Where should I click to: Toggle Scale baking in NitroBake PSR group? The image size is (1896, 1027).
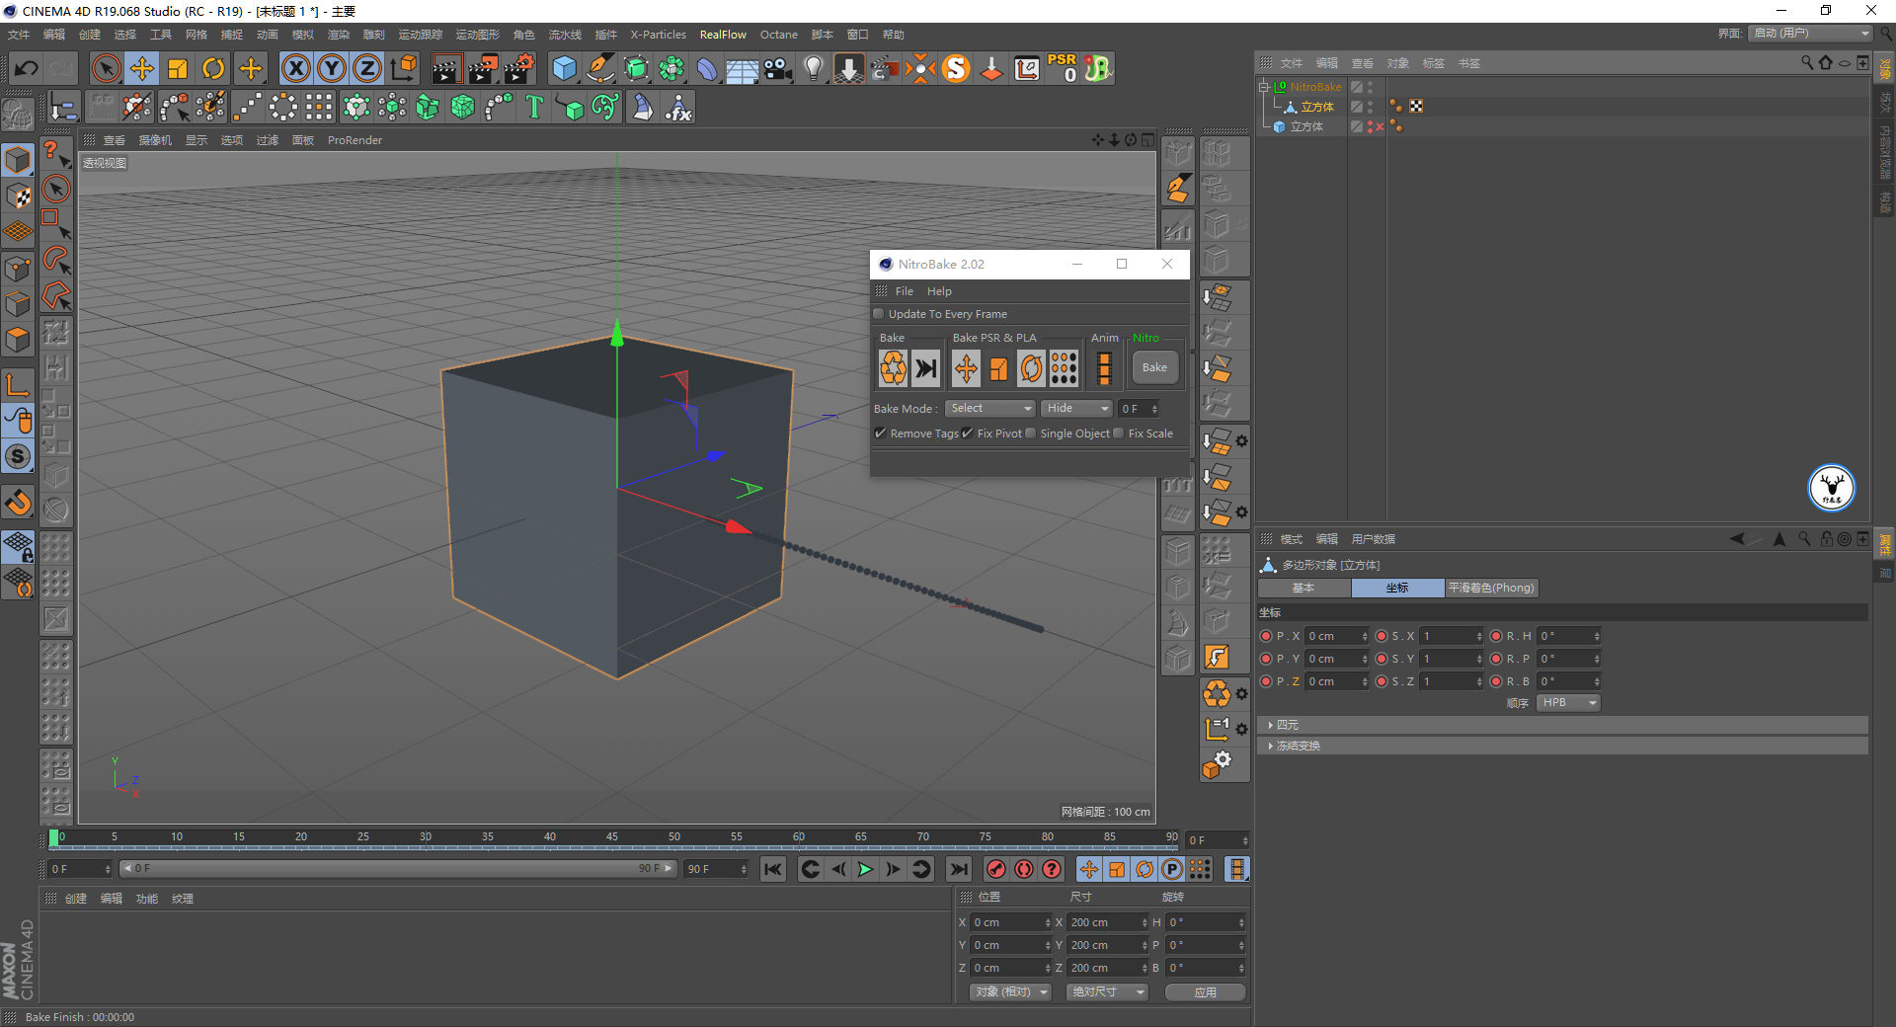[998, 368]
